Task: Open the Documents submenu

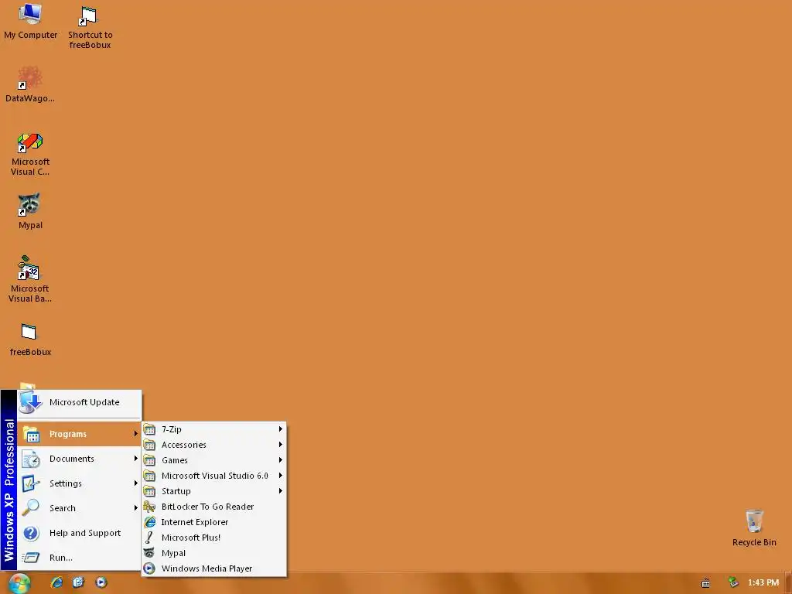Action: click(x=80, y=459)
